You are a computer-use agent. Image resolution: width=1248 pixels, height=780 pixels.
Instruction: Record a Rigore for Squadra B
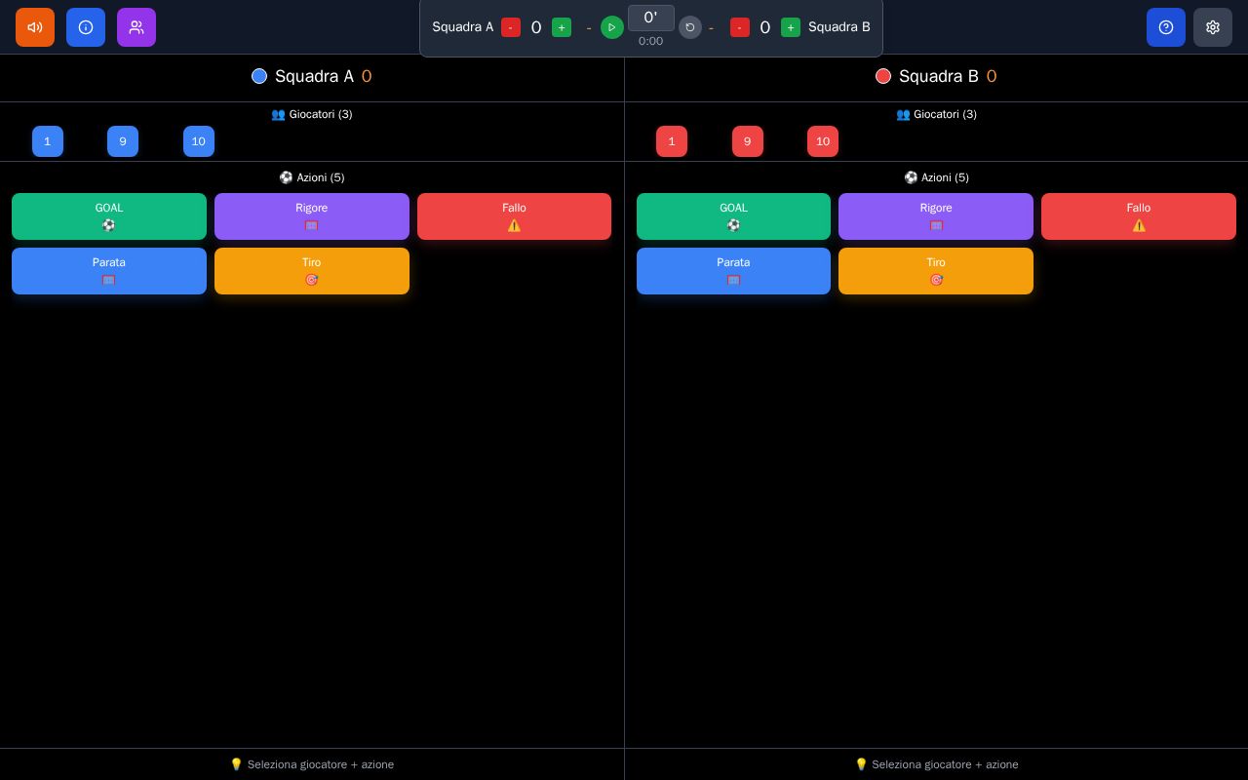936,216
